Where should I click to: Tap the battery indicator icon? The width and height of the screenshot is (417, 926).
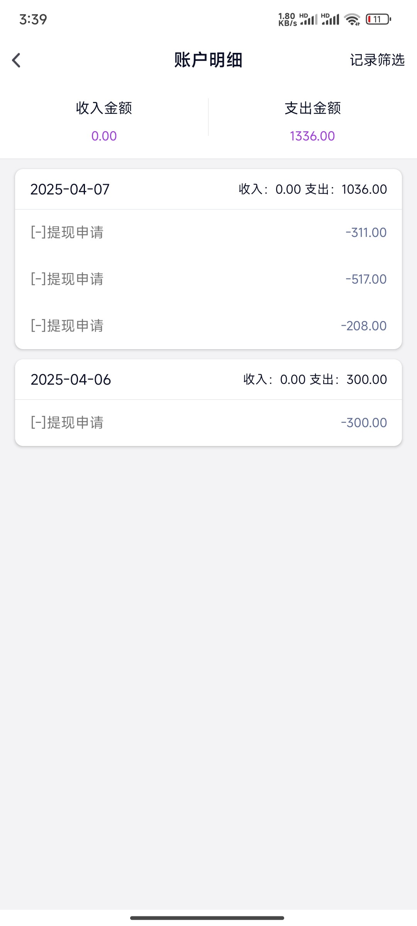pyautogui.click(x=378, y=19)
